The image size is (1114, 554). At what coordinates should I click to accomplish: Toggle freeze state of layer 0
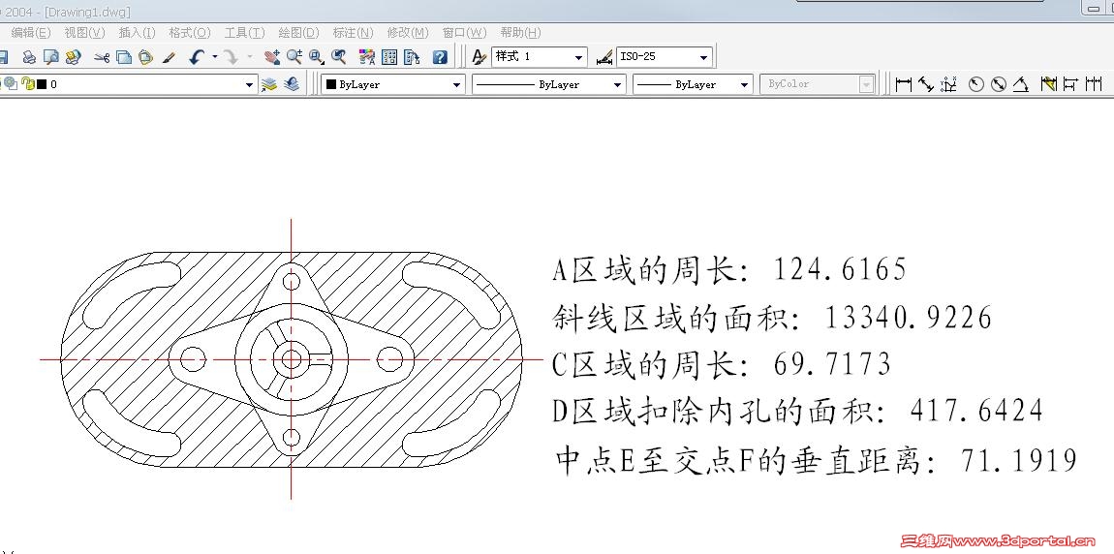tap(10, 84)
